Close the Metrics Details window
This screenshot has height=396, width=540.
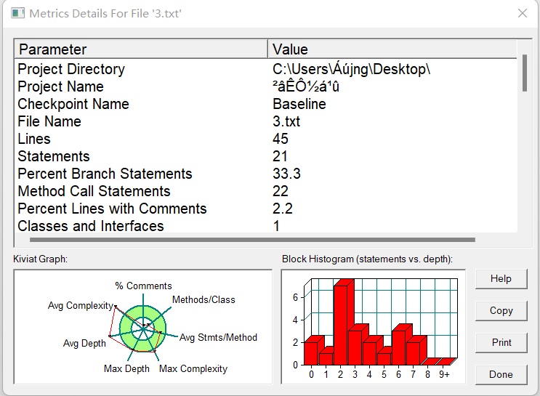click(x=523, y=13)
